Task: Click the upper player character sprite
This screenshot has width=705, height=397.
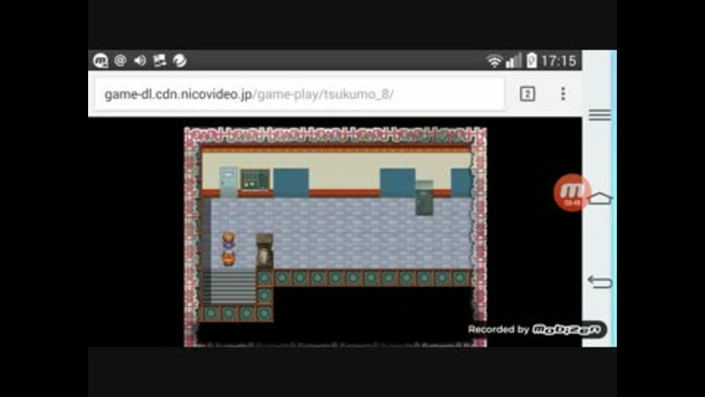Action: click(x=228, y=241)
